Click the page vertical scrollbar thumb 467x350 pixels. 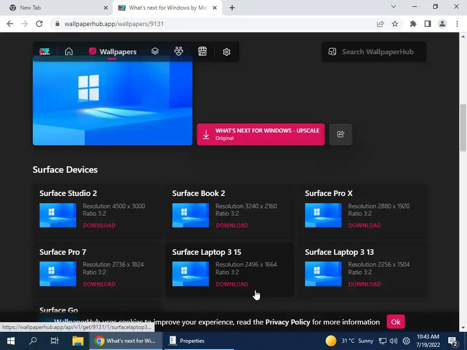coord(463,128)
